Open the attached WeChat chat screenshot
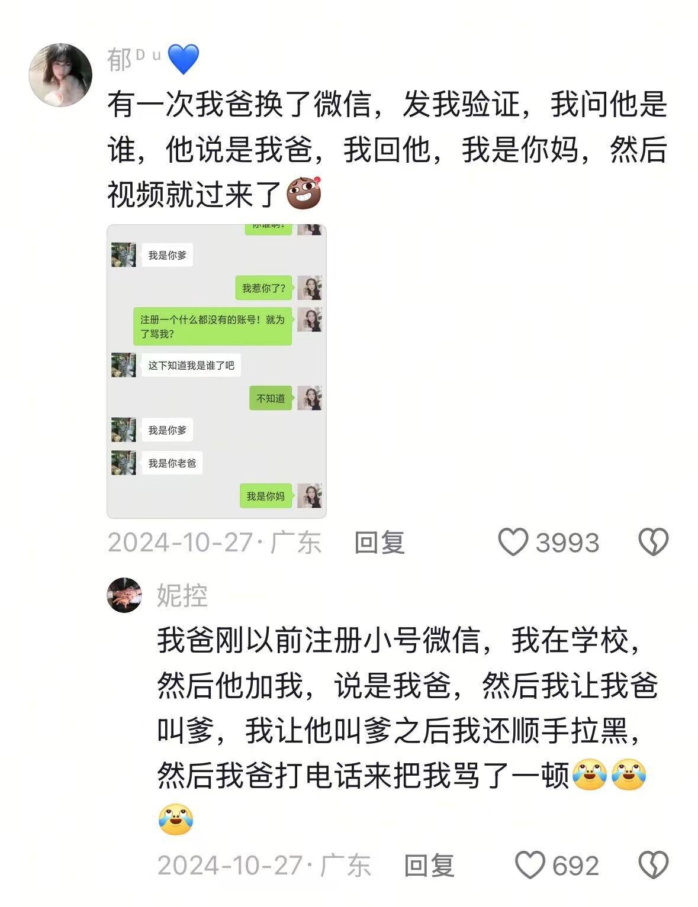Viewport: 698px width, 907px height. pos(217,372)
